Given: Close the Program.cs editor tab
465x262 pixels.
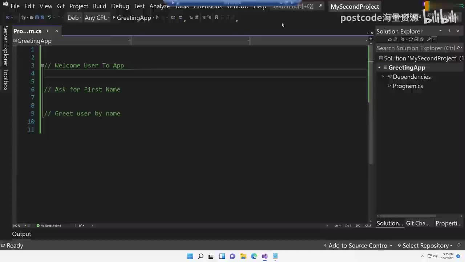Looking at the screenshot, I should 56,31.
